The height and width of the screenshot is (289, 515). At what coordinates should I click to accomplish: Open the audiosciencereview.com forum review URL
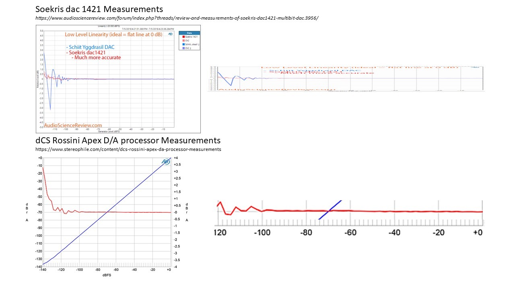176,18
